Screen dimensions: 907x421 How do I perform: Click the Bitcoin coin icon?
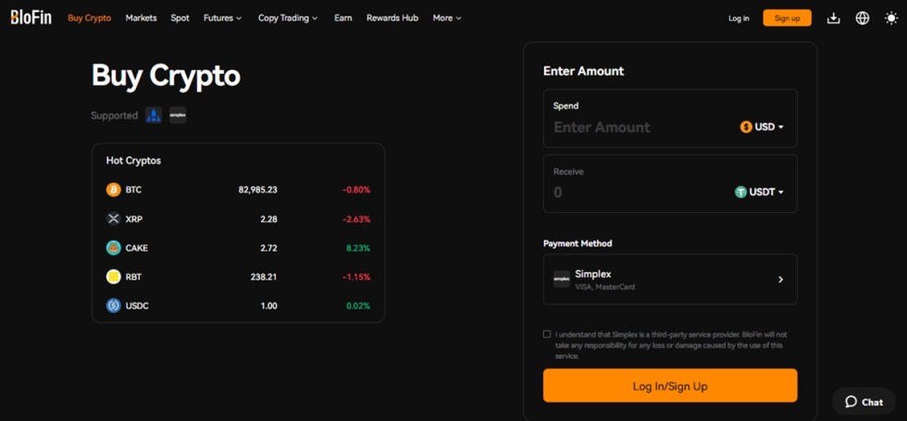point(113,190)
